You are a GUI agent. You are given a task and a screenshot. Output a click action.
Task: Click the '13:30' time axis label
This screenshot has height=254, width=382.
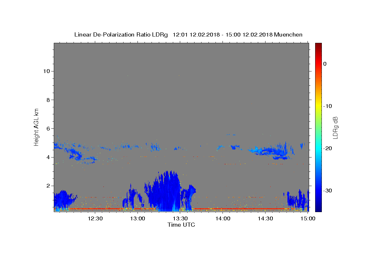pos(180,218)
